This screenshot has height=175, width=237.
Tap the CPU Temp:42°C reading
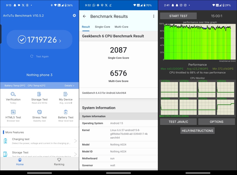tap(36, 86)
